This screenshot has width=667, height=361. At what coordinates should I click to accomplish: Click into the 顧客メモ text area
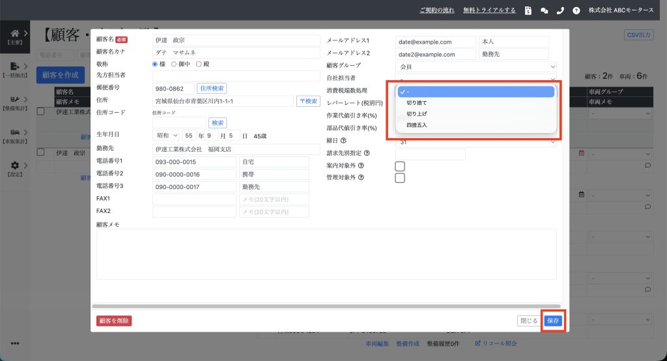tap(326, 254)
